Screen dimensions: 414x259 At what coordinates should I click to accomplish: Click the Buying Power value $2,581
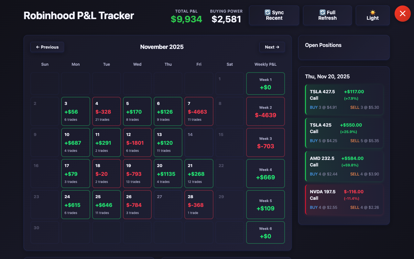(226, 19)
